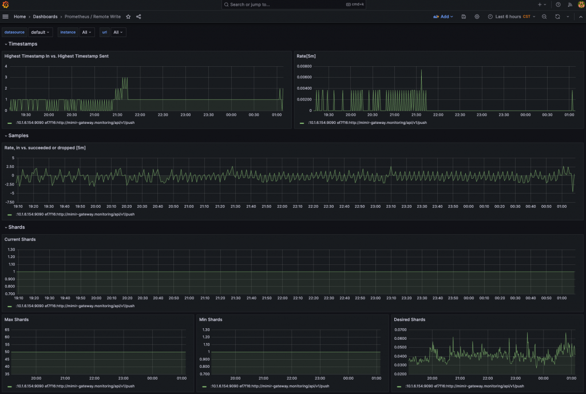
Task: Toggle legend series text in Highest Timestamp panel
Action: [x=75, y=123]
